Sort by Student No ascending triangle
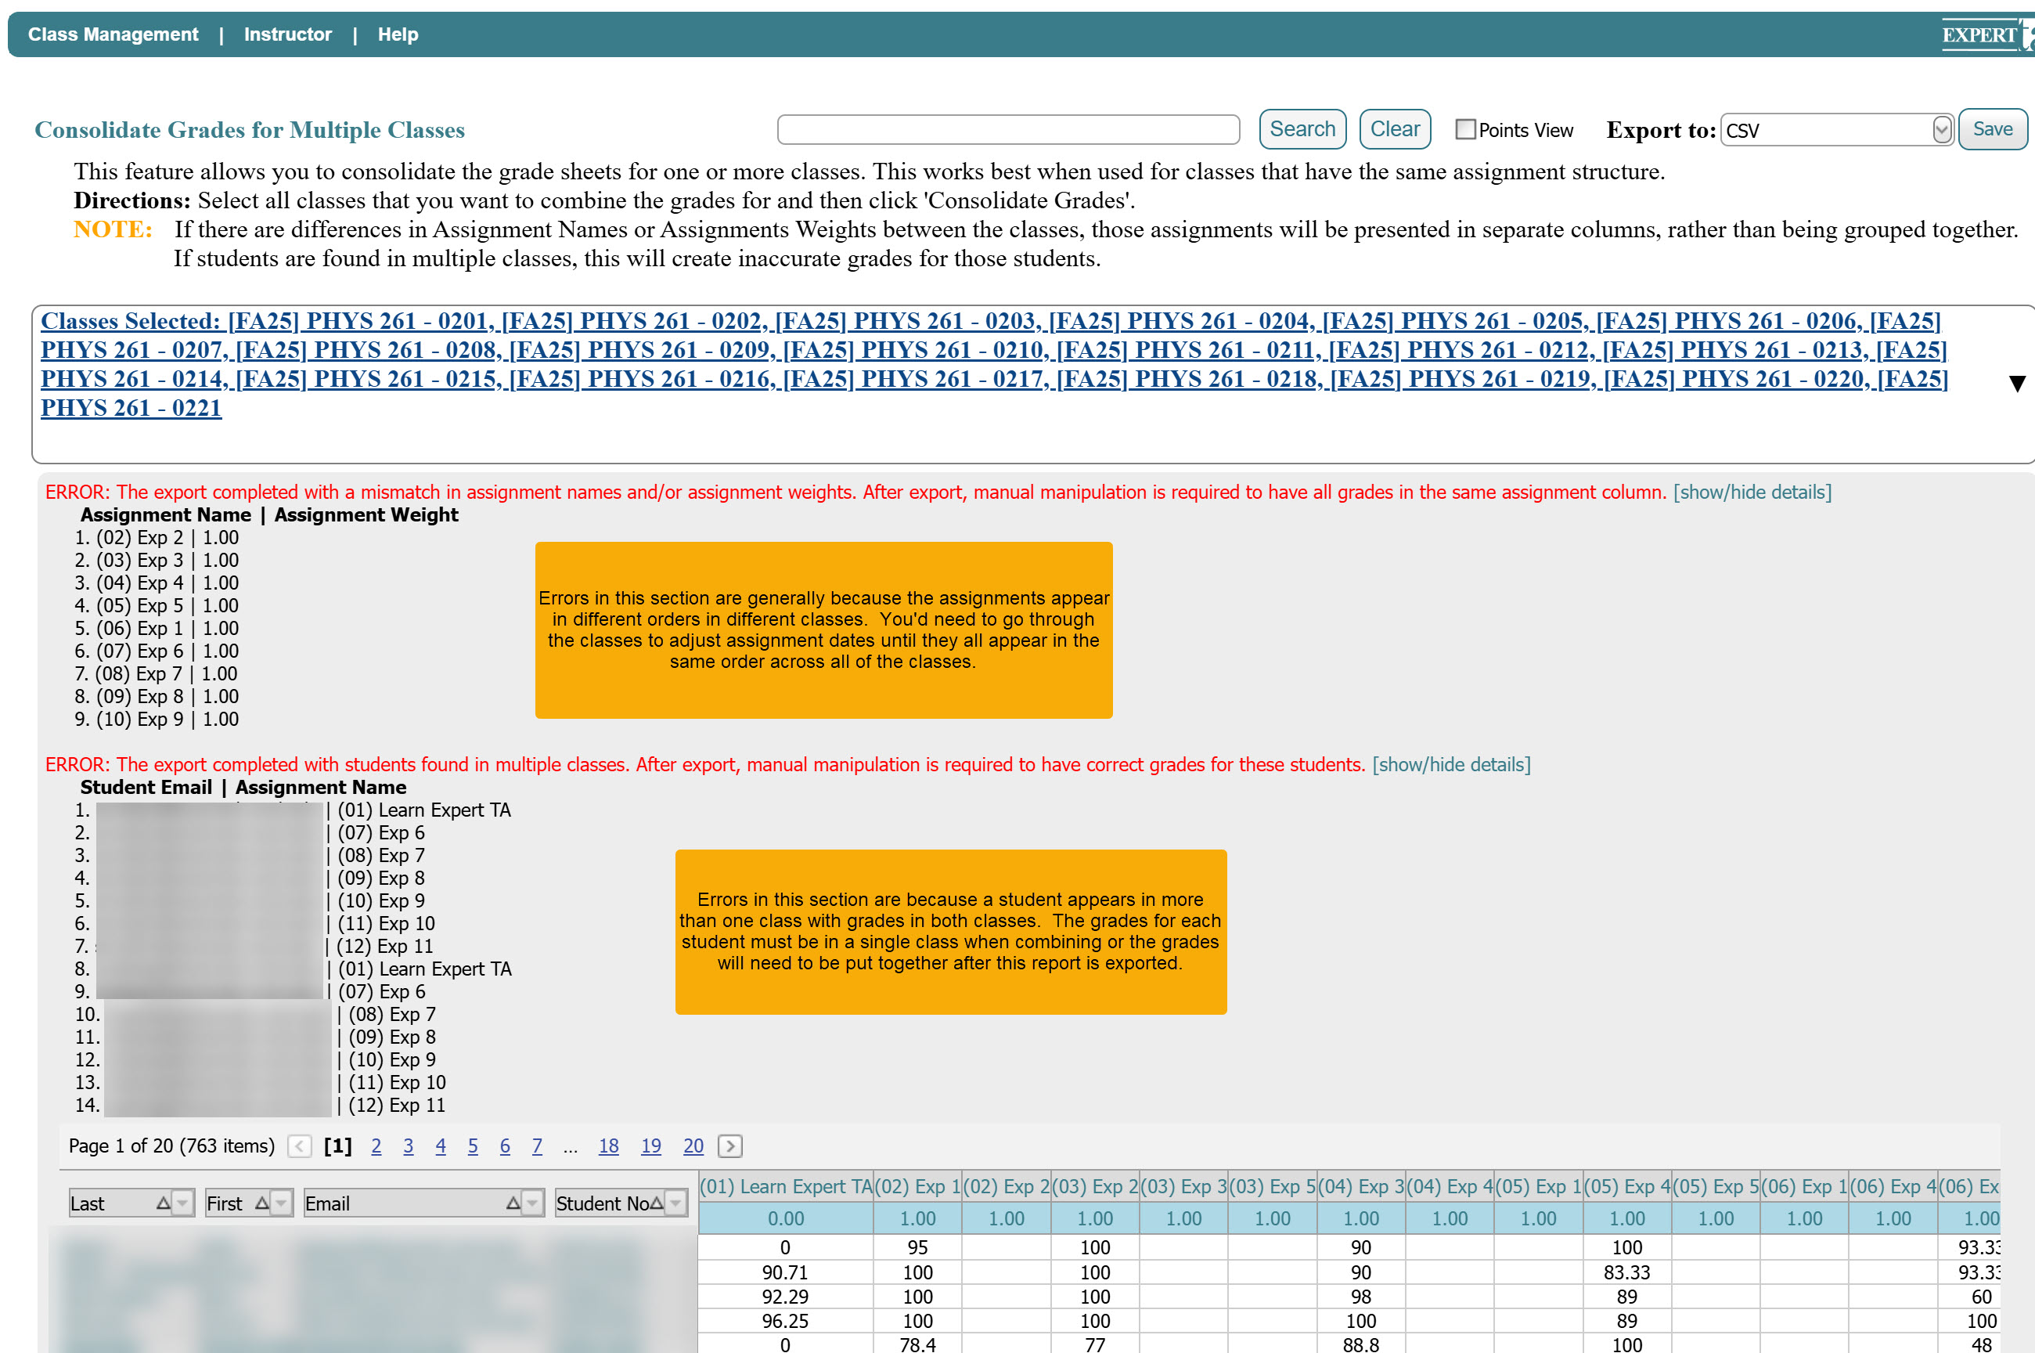This screenshot has height=1353, width=2035. 657,1203
